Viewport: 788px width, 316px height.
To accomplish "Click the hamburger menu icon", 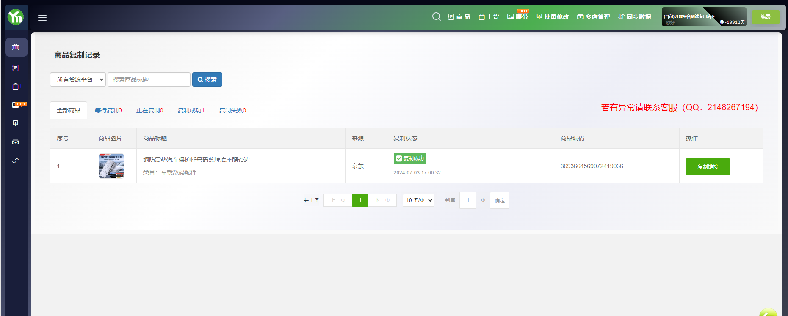I will click(42, 18).
